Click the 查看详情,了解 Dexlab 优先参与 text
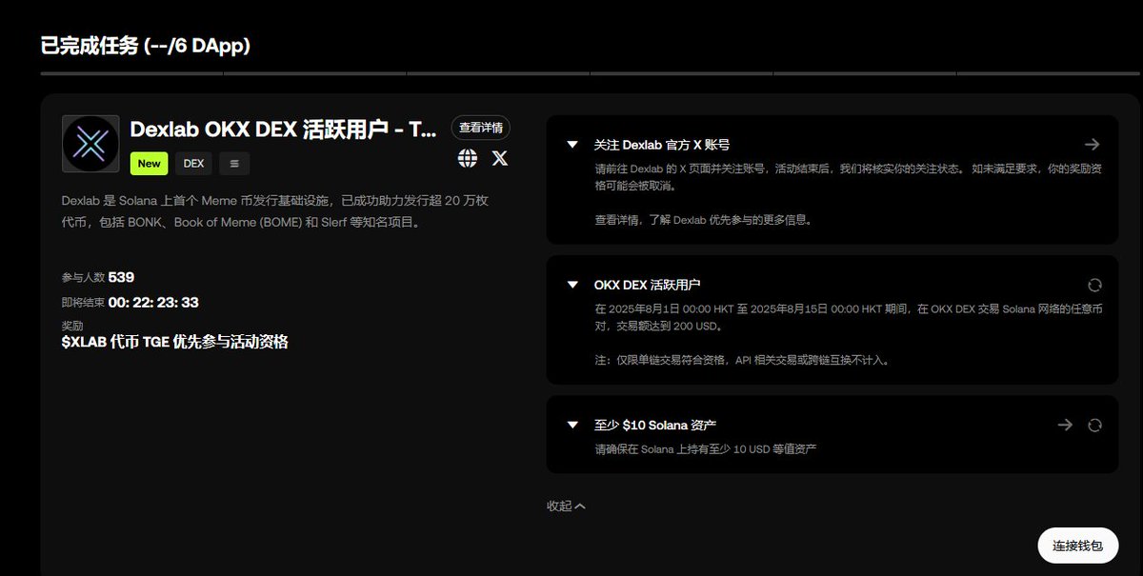 point(703,220)
